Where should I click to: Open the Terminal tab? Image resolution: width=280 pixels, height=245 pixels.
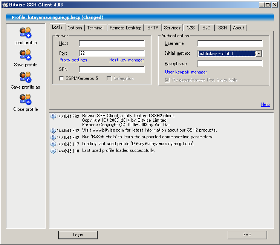95,28
